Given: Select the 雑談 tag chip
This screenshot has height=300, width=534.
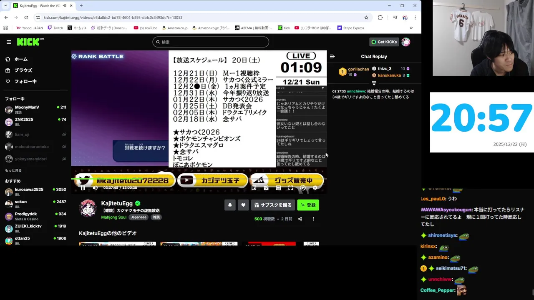Looking at the screenshot, I should tap(156, 217).
